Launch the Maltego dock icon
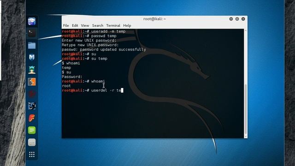The width and height of the screenshot is (295, 166). (32, 57)
